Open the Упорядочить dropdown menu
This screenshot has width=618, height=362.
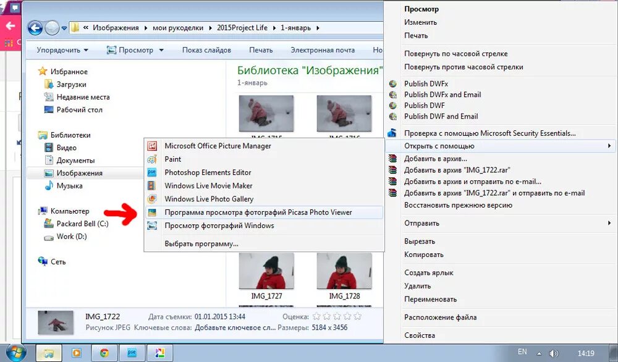pyautogui.click(x=62, y=50)
